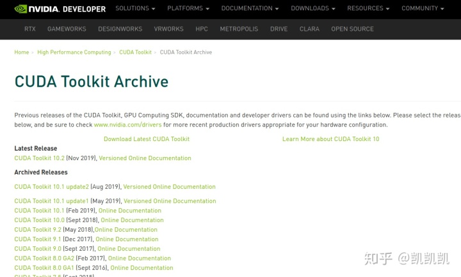Open the CUDA Toolkit 10.2 release link
Viewport: 461px width, 277px height.
[x=40, y=158]
